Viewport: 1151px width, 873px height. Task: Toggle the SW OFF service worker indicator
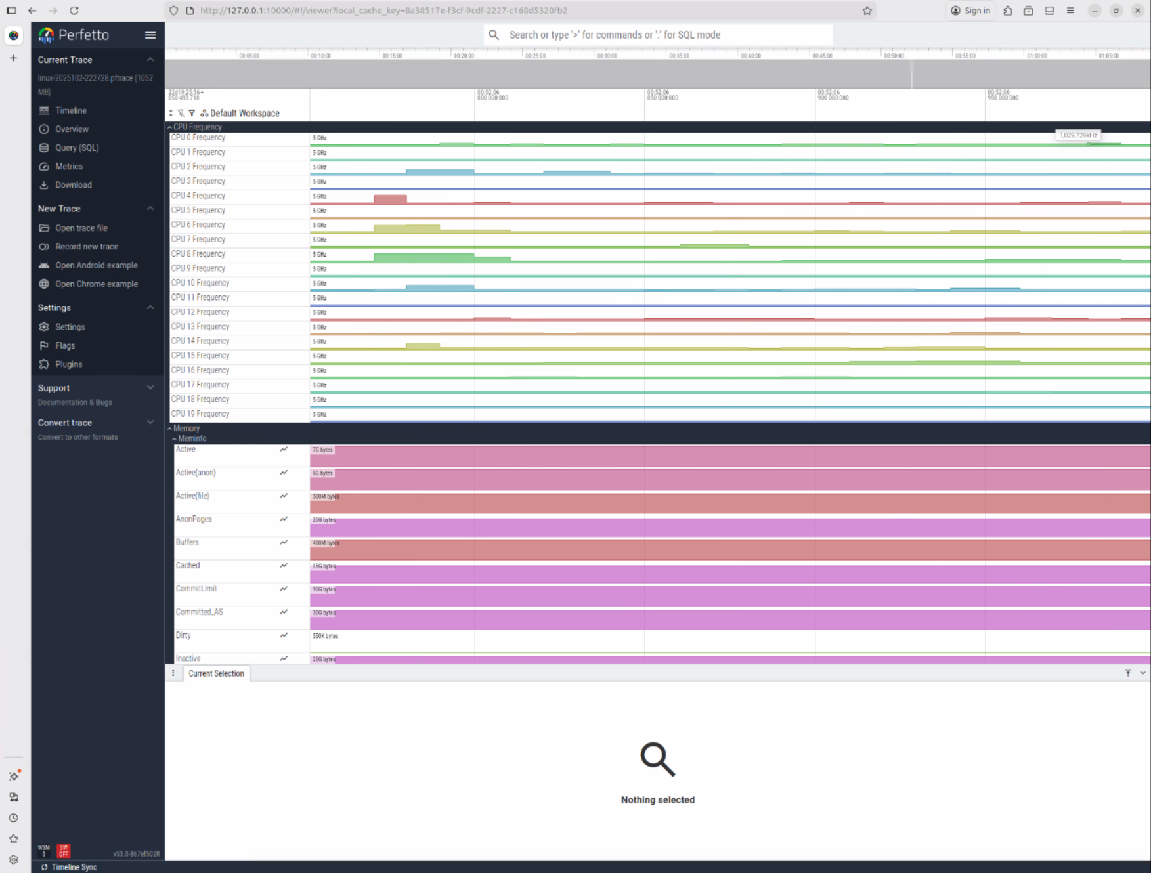pos(64,851)
